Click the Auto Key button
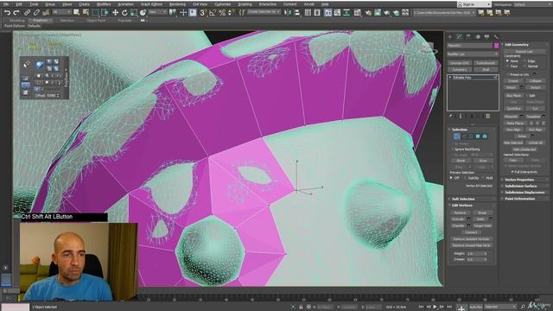 click(475, 308)
